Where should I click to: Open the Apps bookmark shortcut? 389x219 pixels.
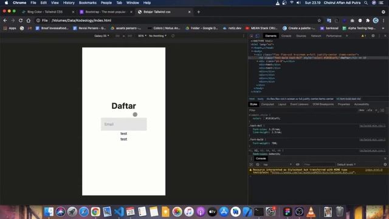[x=10, y=29]
